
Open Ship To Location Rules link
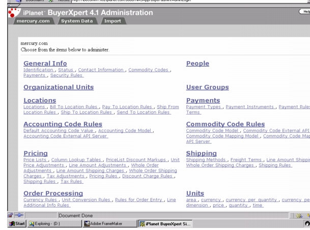pyautogui.click(x=86, y=112)
